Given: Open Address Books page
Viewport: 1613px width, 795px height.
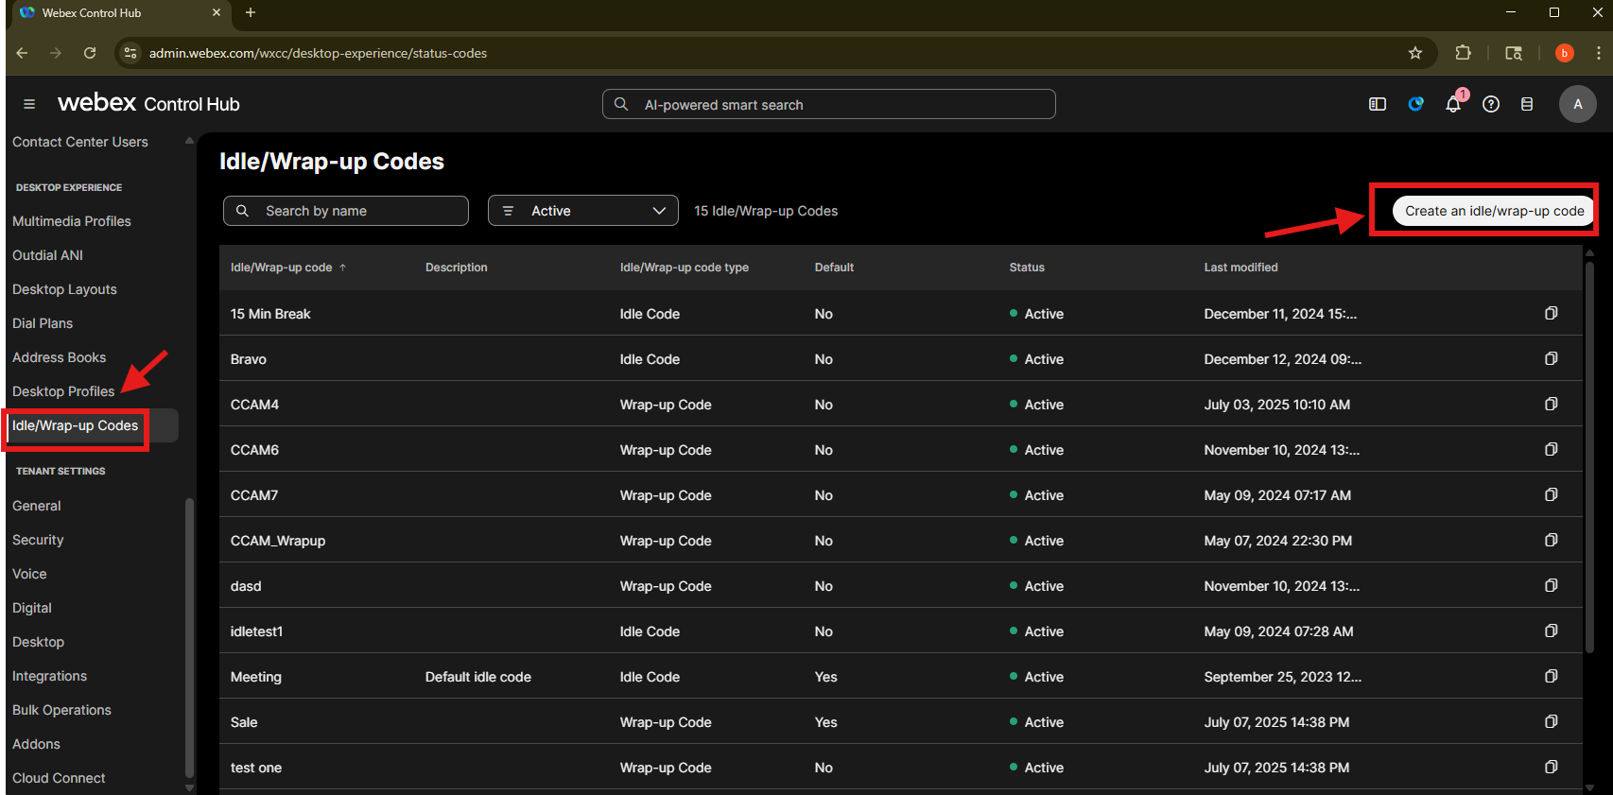Looking at the screenshot, I should [59, 357].
